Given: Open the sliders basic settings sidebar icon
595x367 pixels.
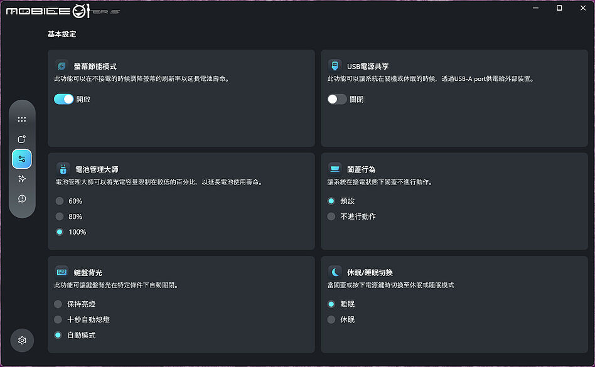Looking at the screenshot, I should pyautogui.click(x=22, y=159).
